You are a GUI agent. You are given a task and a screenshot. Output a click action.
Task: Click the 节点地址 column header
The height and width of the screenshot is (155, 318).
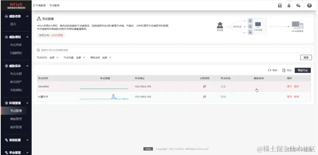point(140,78)
